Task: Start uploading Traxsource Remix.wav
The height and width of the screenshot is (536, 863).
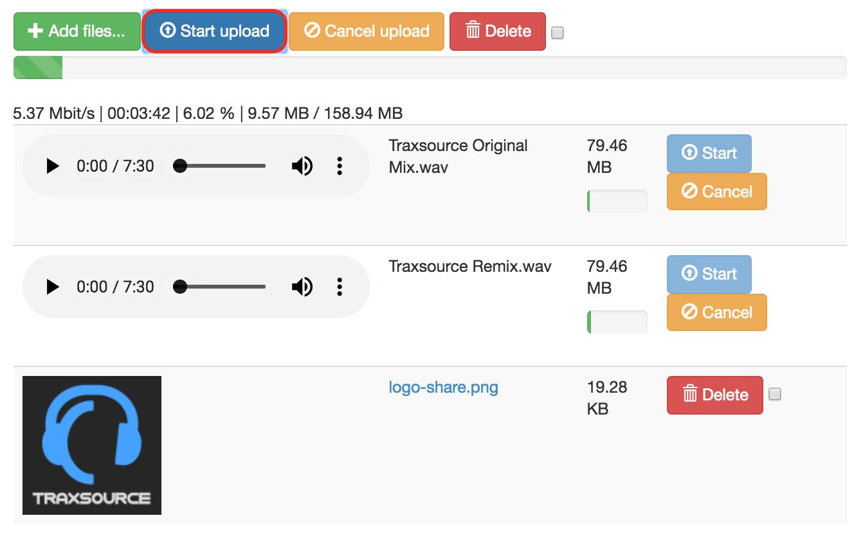Action: 709,274
